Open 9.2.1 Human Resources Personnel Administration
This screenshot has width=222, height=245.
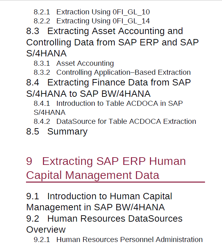click(118, 240)
